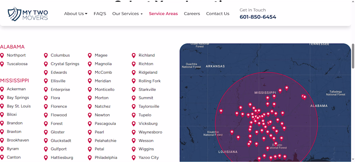Open the Waynesboro location
This screenshot has height=162, width=355.
coord(151,132)
